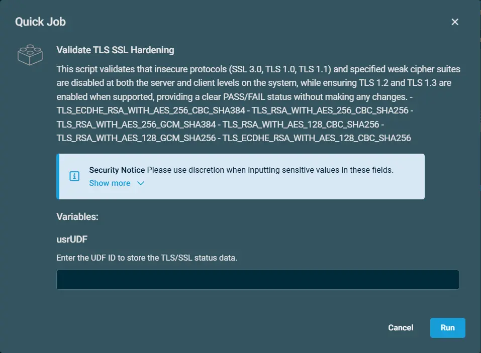The width and height of the screenshot is (481, 353).
Task: Click the usrUDF variable name
Action: 72,240
